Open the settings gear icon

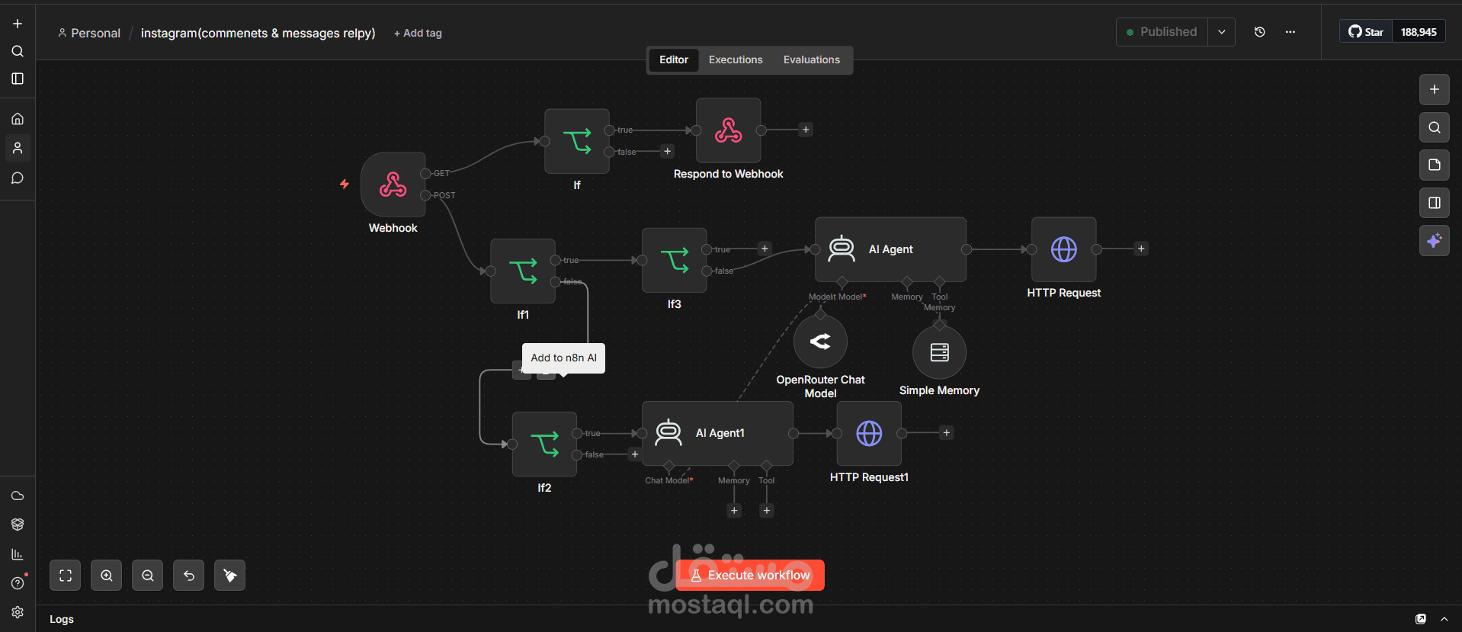[18, 612]
